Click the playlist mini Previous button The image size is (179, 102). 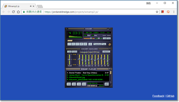click(88, 86)
